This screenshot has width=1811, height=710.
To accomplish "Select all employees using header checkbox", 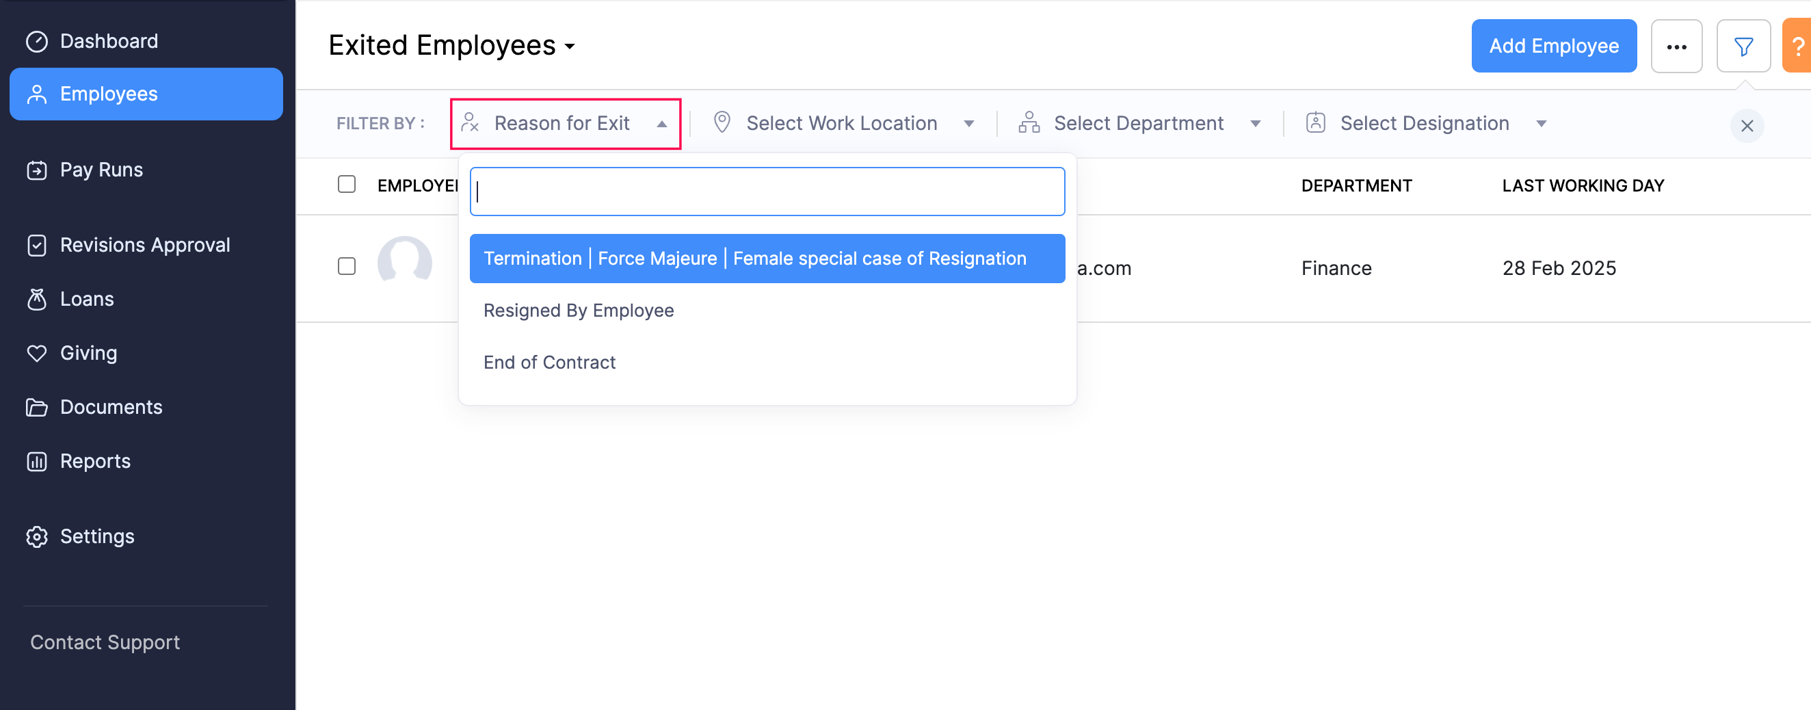I will tap(347, 184).
